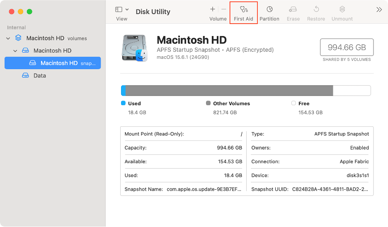The width and height of the screenshot is (388, 227).
Task: Click the Mount Point (Read-Only) label
Action: click(154, 134)
